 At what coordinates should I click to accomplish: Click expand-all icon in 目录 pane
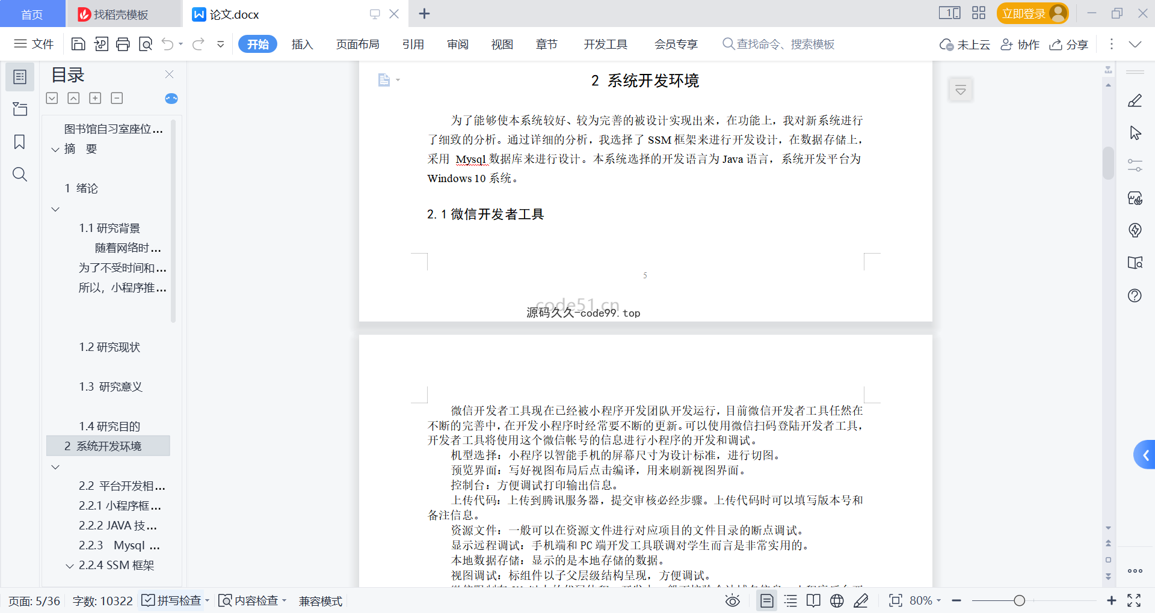click(x=52, y=98)
